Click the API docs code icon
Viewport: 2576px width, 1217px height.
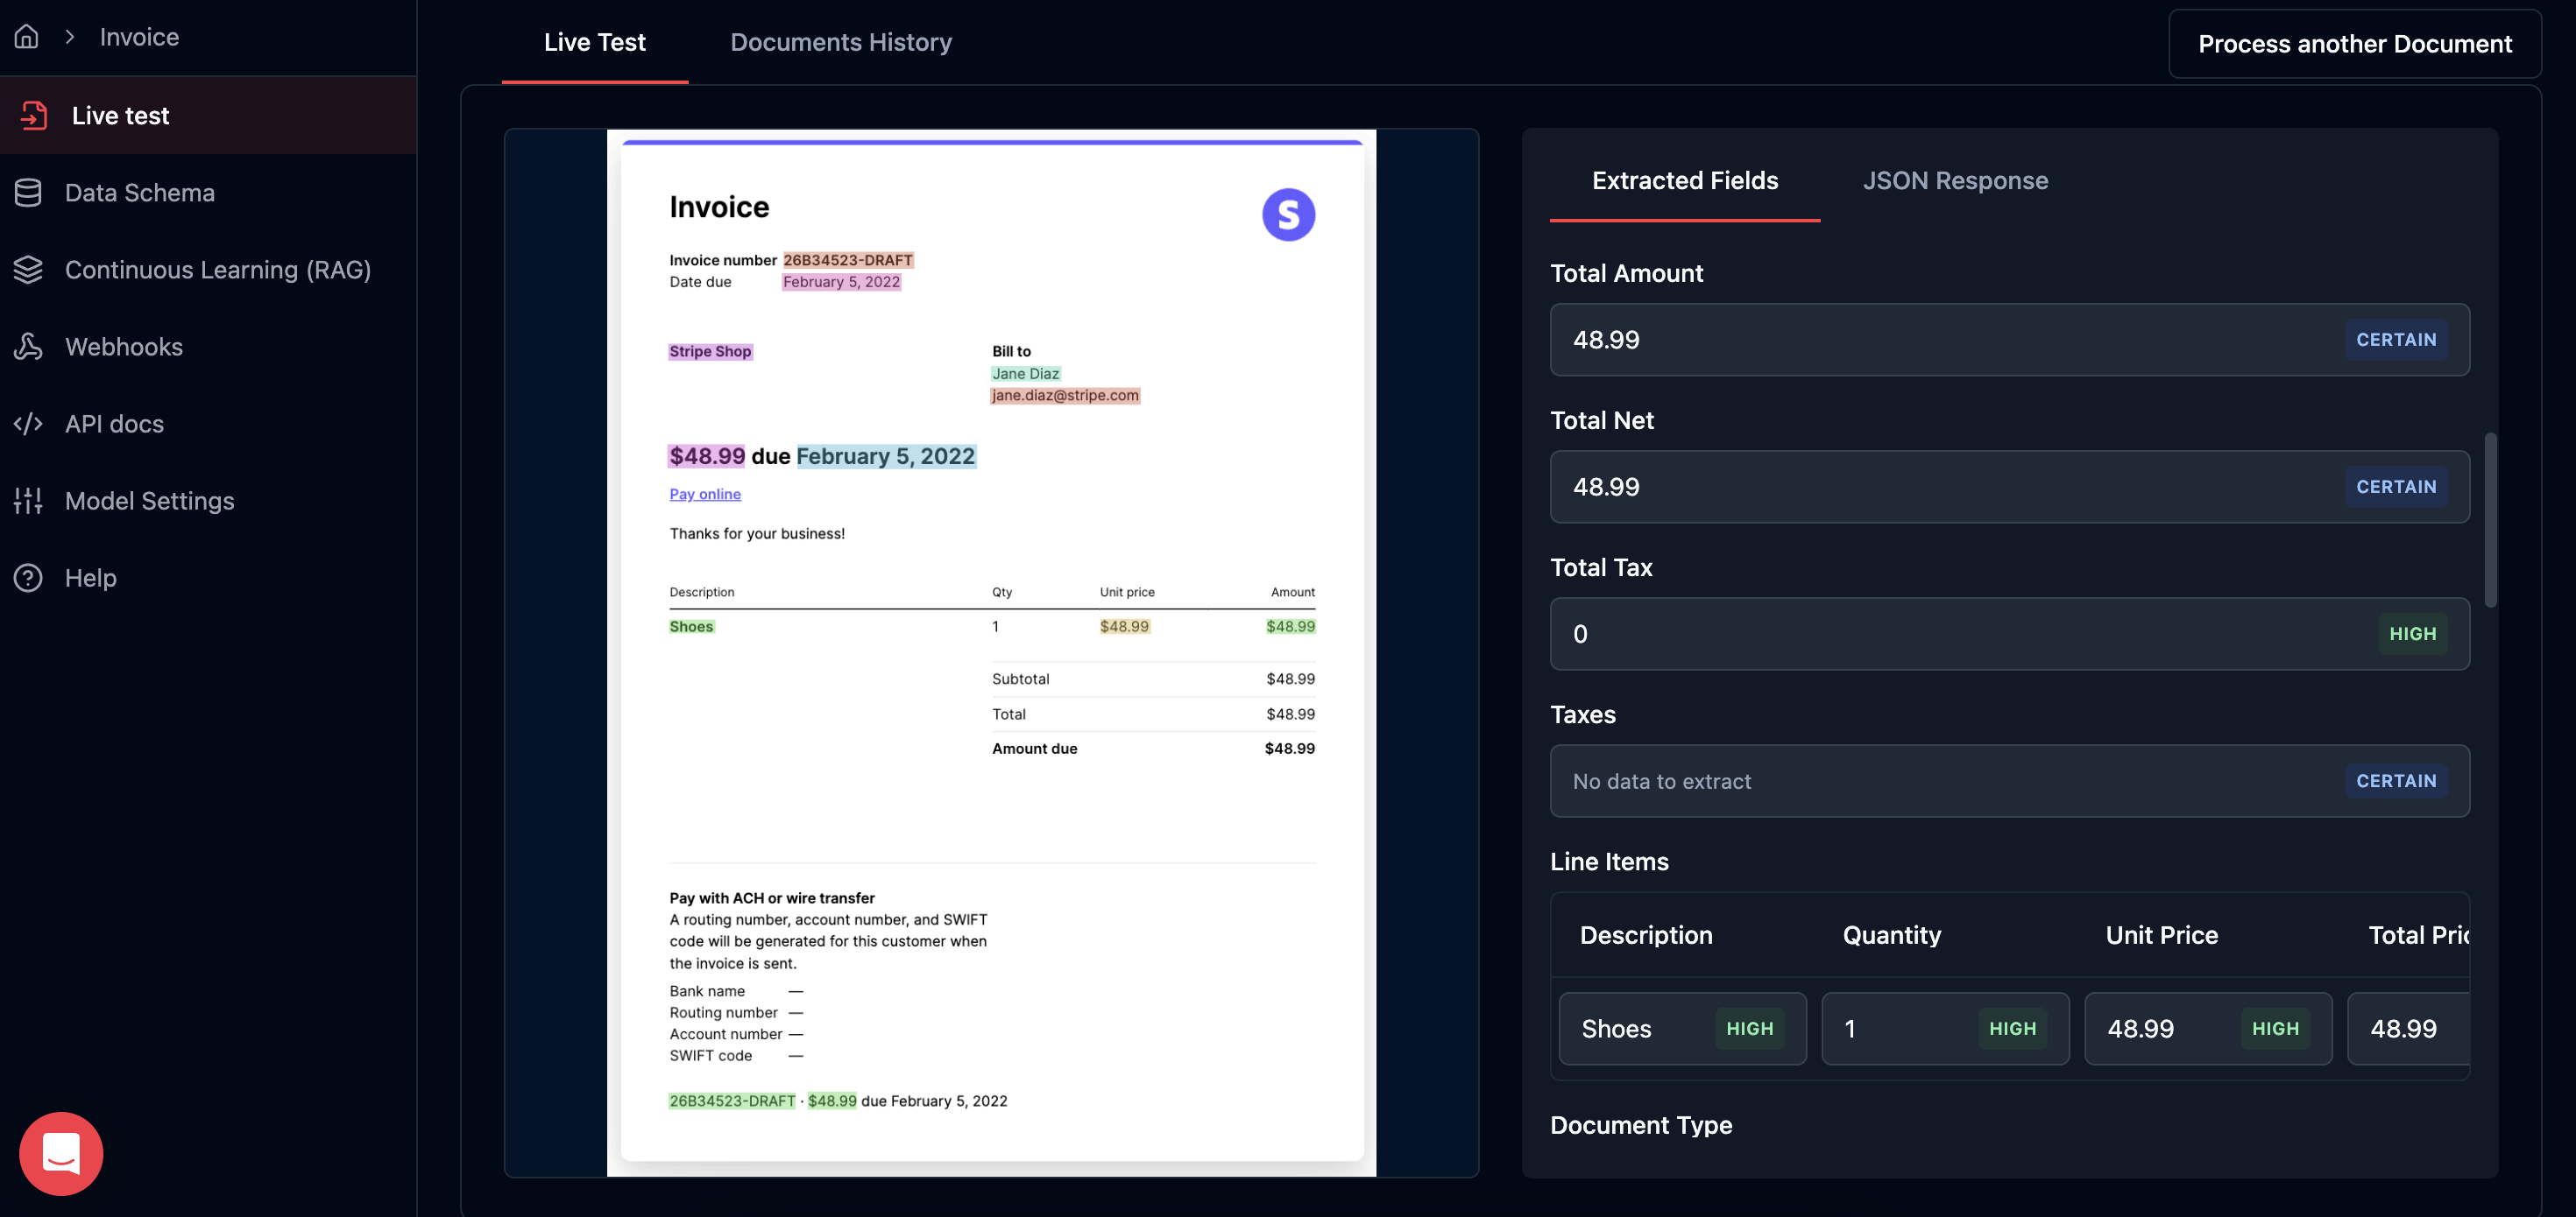[28, 424]
